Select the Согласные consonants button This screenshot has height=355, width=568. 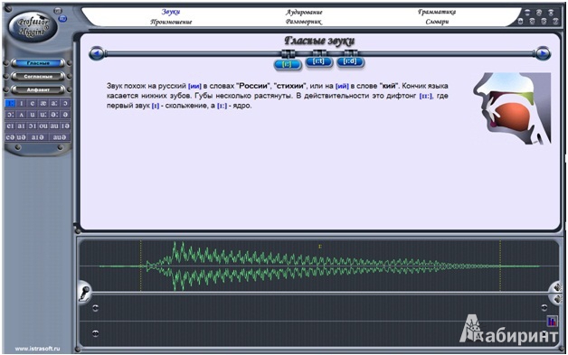pyautogui.click(x=38, y=77)
